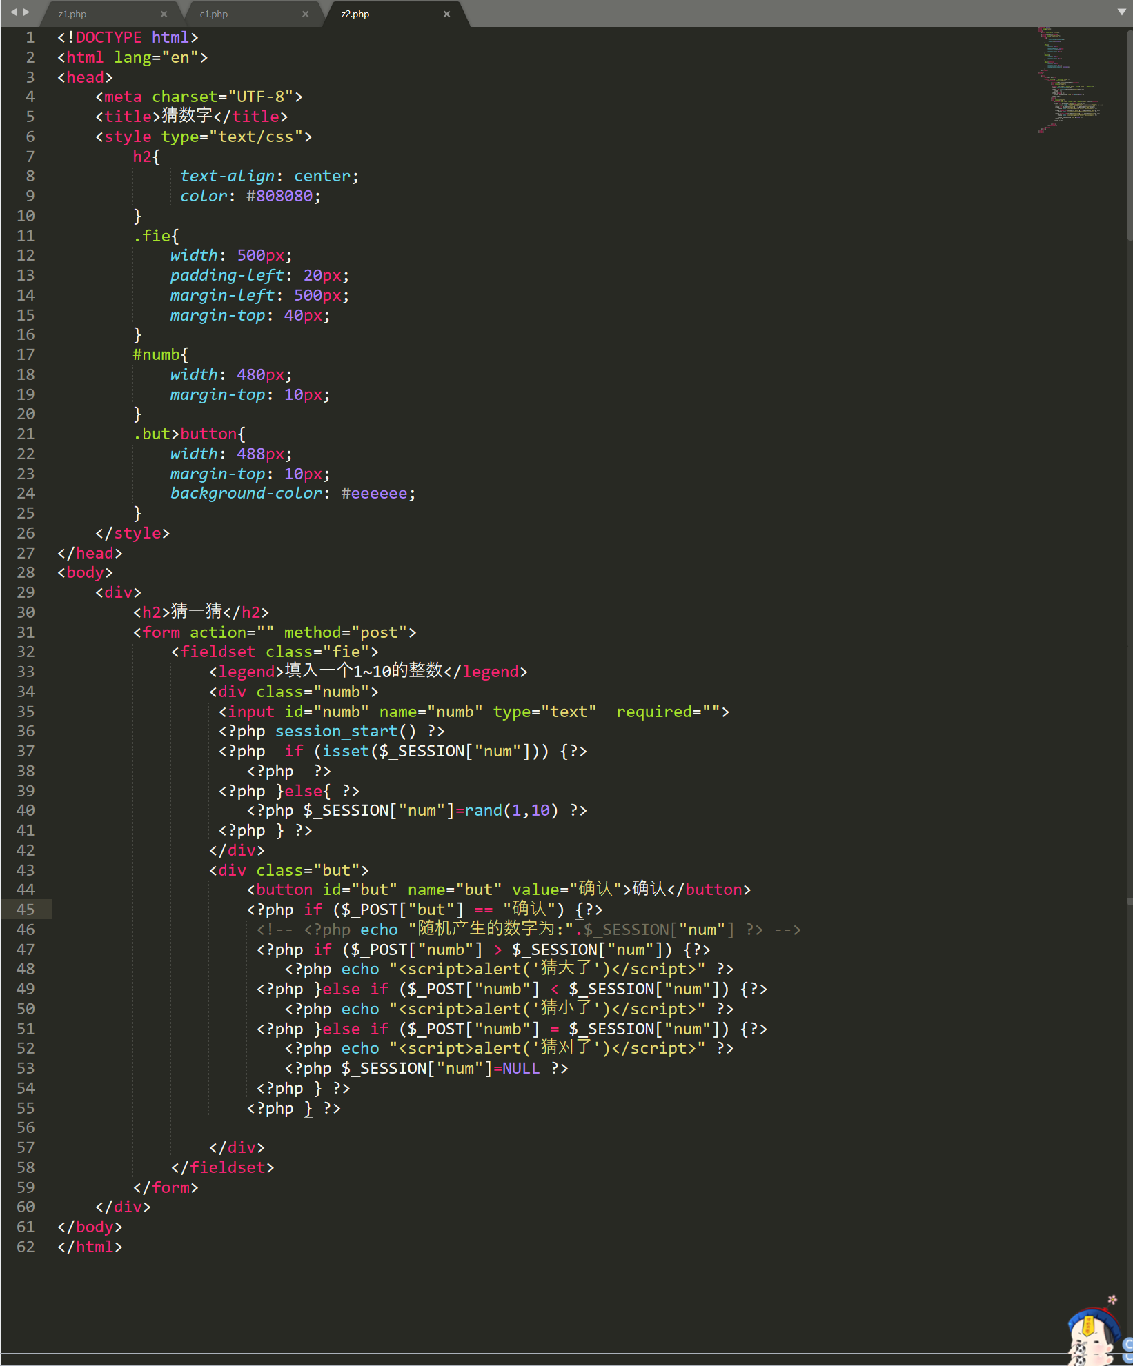The width and height of the screenshot is (1133, 1366).
Task: Click the alert 猜大了 echo line
Action: [509, 969]
